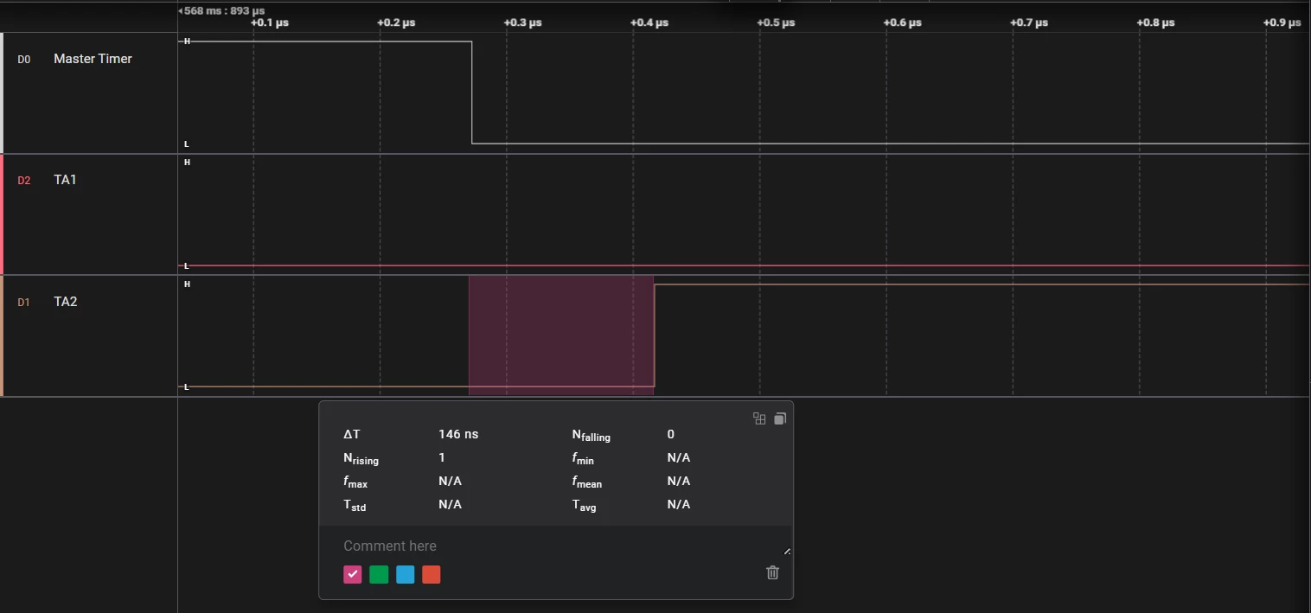Select the Master Timer channel label
1311x613 pixels.
[93, 59]
